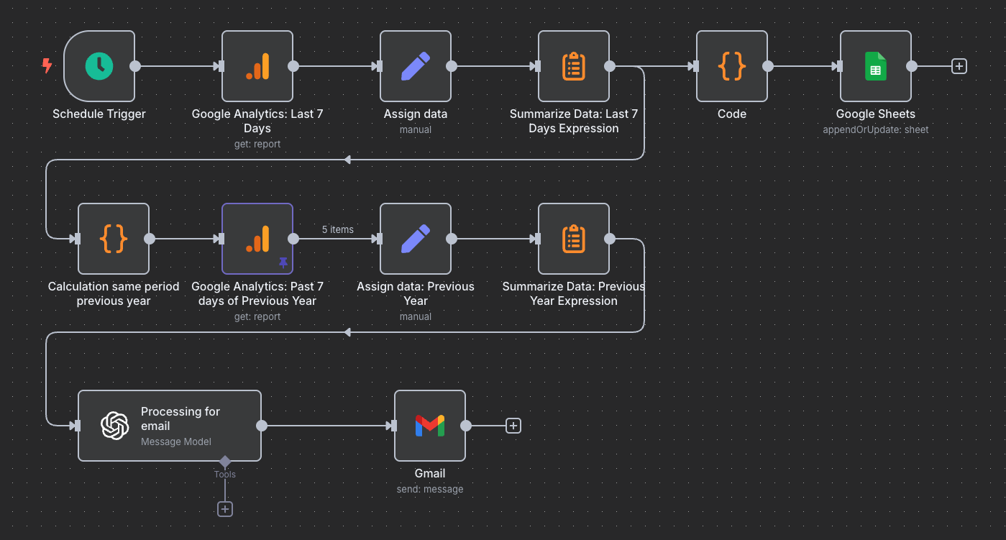Screen dimensions: 1006x540
Task: Click the Tools diamond connector
Action: pos(225,461)
